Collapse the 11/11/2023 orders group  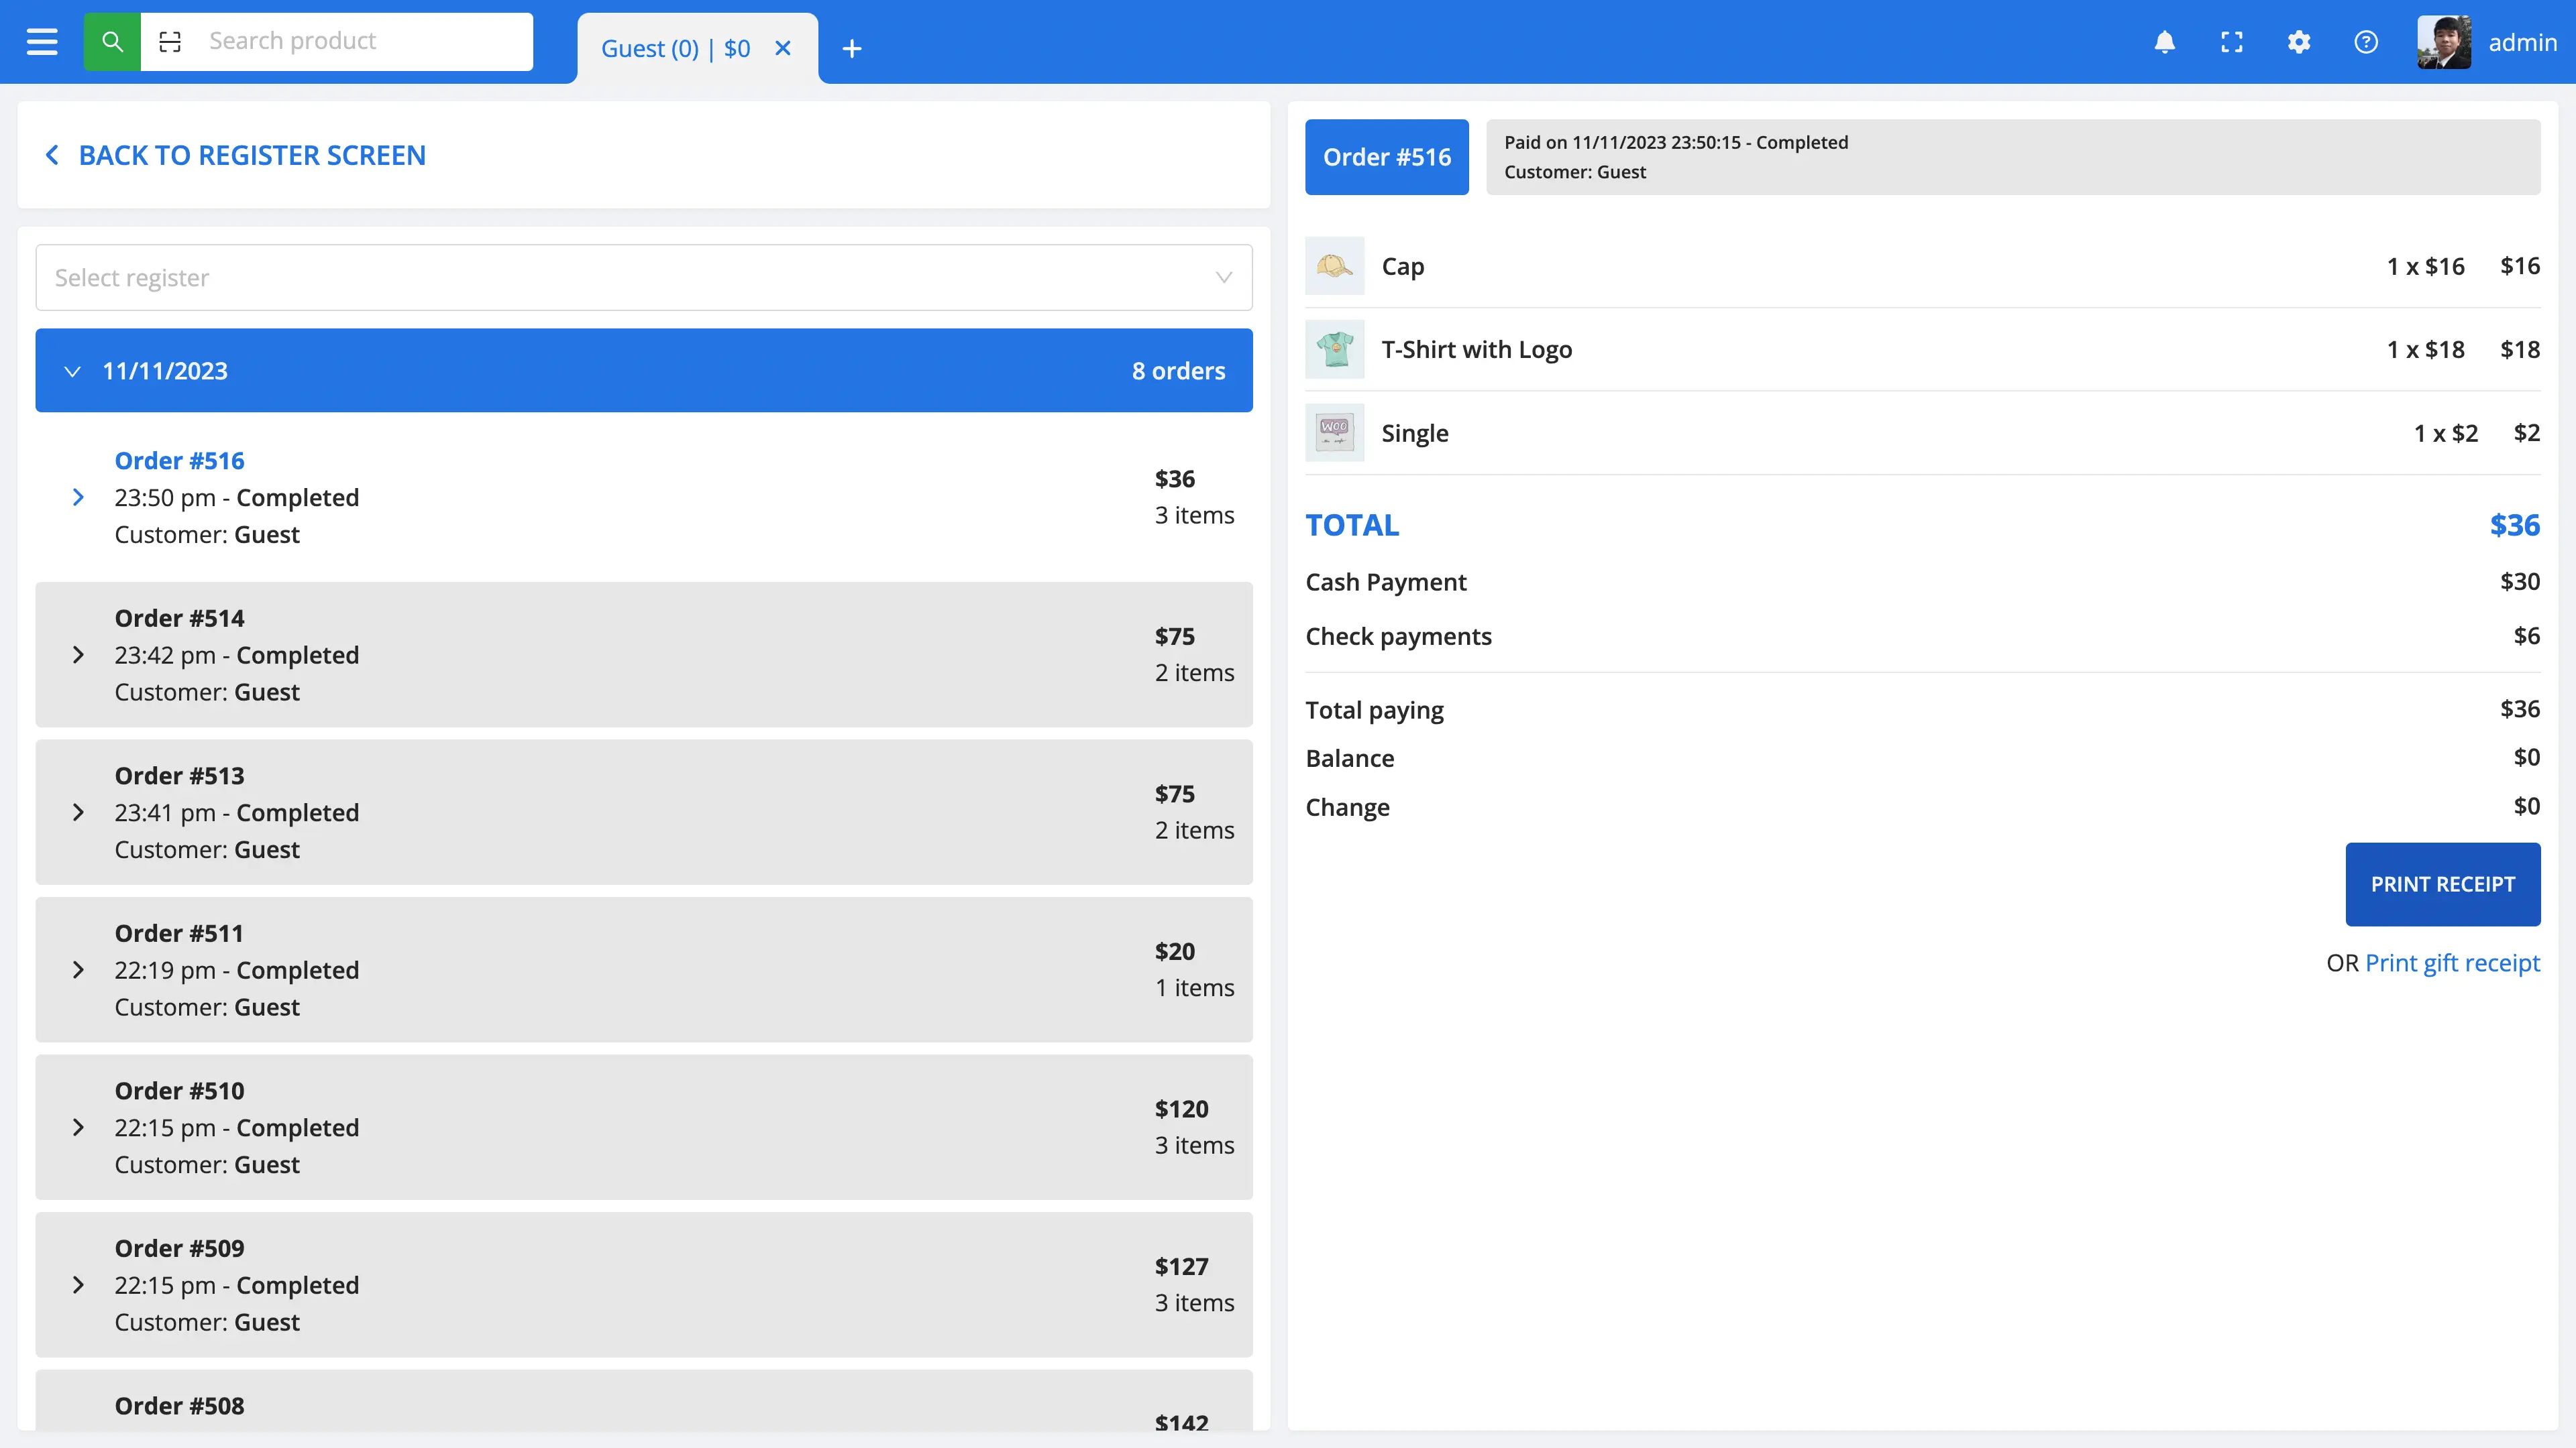tap(72, 371)
